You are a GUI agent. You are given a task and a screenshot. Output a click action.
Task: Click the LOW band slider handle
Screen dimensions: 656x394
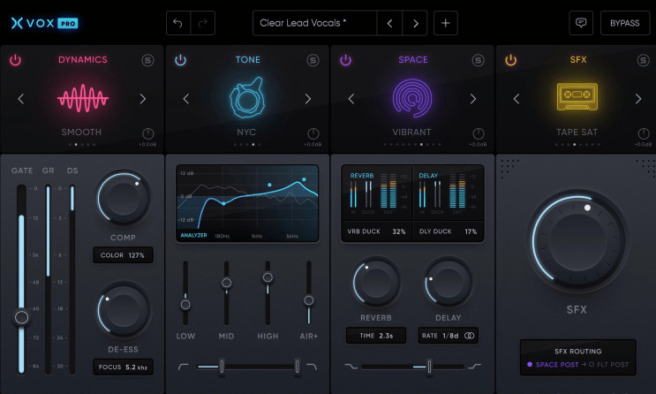pos(185,305)
